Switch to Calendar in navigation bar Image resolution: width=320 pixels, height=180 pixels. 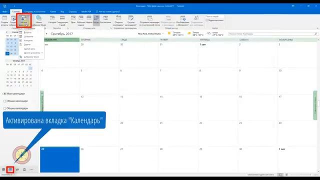pyautogui.click(x=10, y=169)
